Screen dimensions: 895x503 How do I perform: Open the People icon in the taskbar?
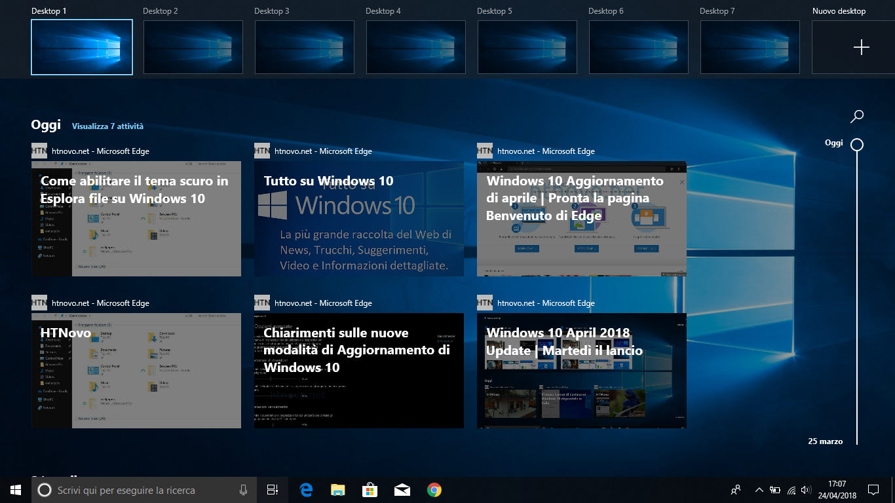736,490
